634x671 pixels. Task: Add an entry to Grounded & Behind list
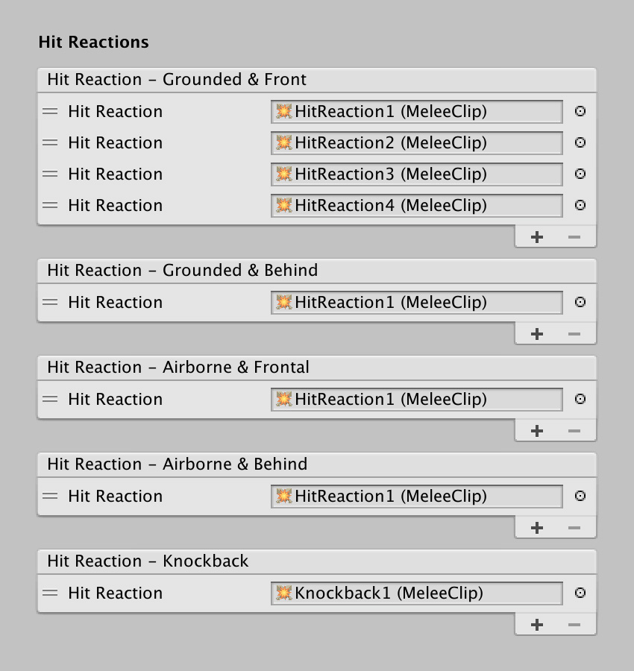537,334
